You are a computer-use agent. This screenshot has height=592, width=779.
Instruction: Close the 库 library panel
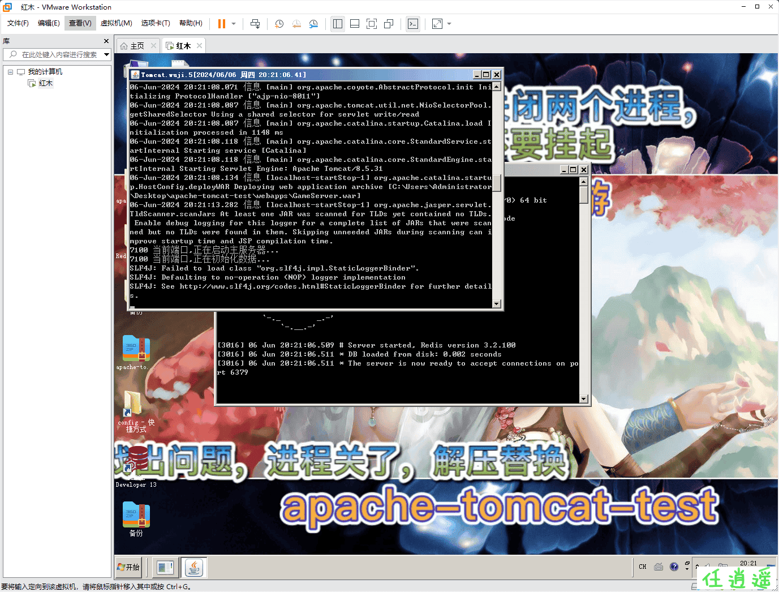(x=106, y=41)
